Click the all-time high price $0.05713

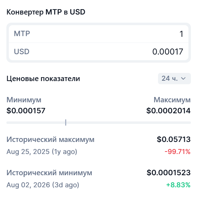[x=174, y=139]
